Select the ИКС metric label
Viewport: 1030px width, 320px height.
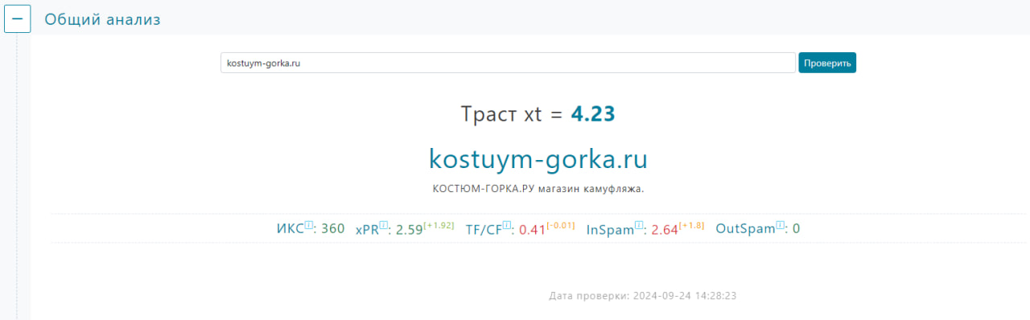pos(290,229)
